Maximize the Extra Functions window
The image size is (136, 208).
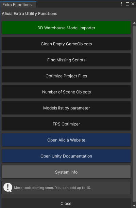[x=128, y=4]
